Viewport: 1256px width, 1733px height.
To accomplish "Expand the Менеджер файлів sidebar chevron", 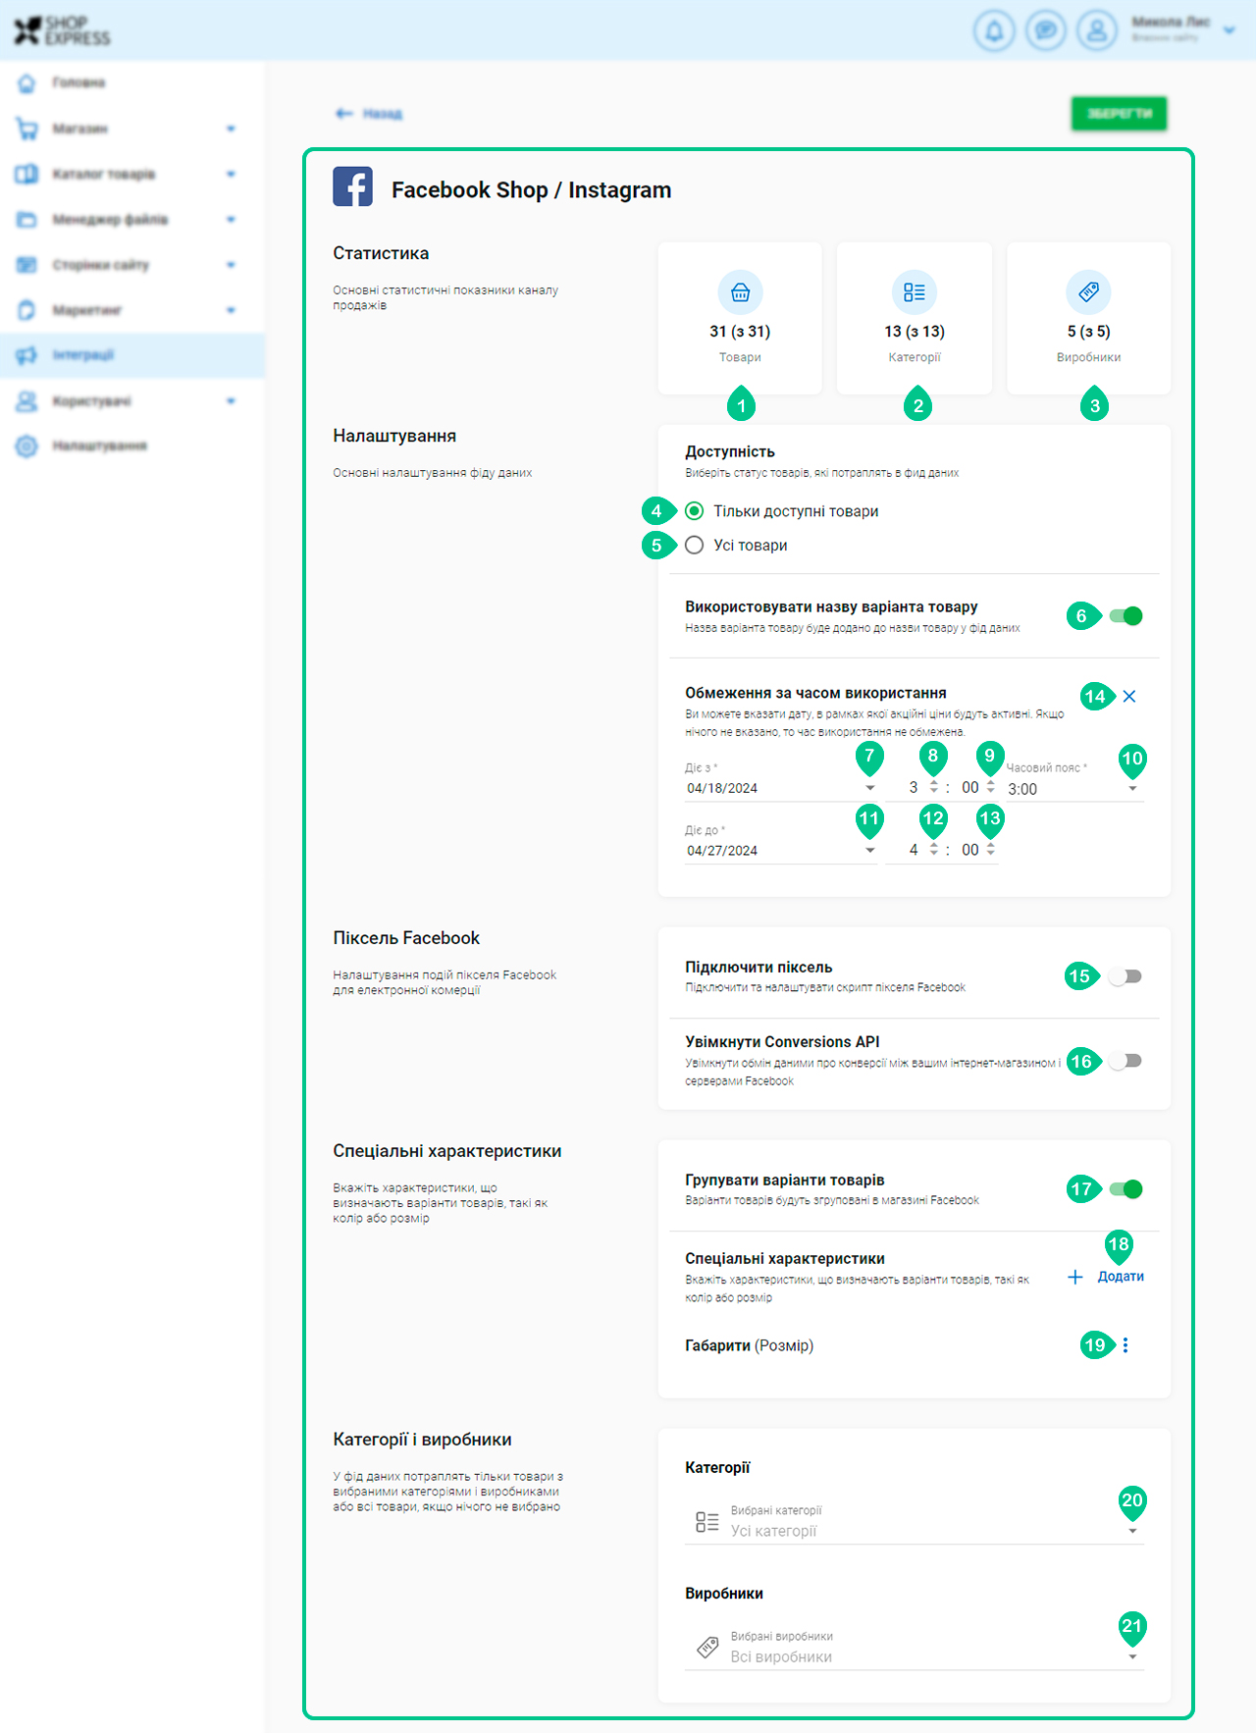I will 231,220.
